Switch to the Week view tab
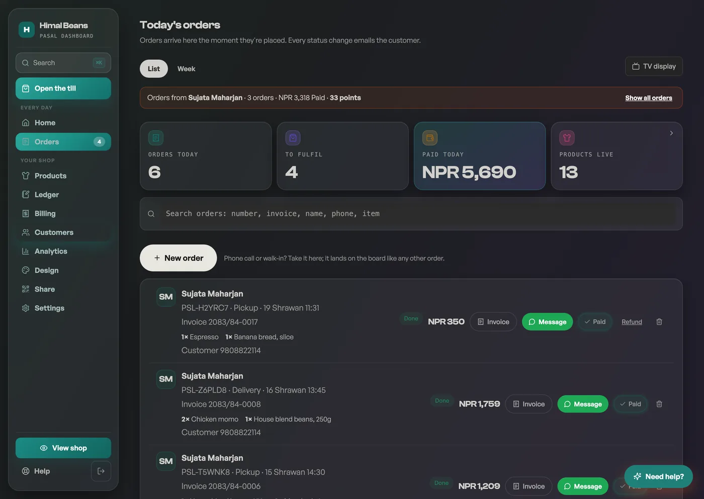 (x=186, y=69)
